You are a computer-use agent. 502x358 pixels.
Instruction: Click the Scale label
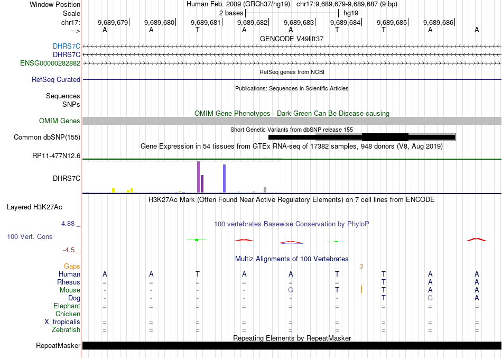click(x=72, y=13)
